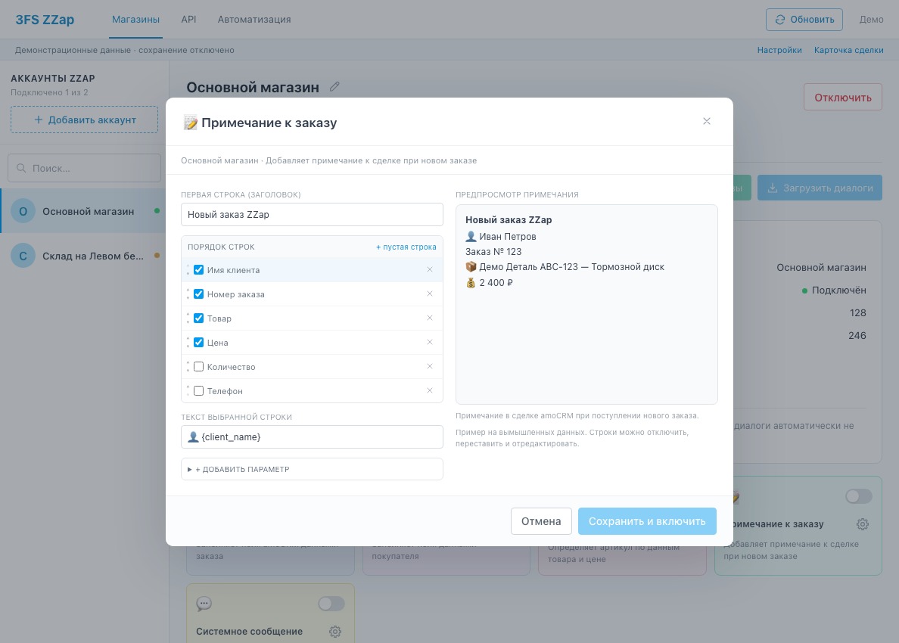899x643 pixels.
Task: Toggle the Системное сообщение switch
Action: tap(331, 604)
